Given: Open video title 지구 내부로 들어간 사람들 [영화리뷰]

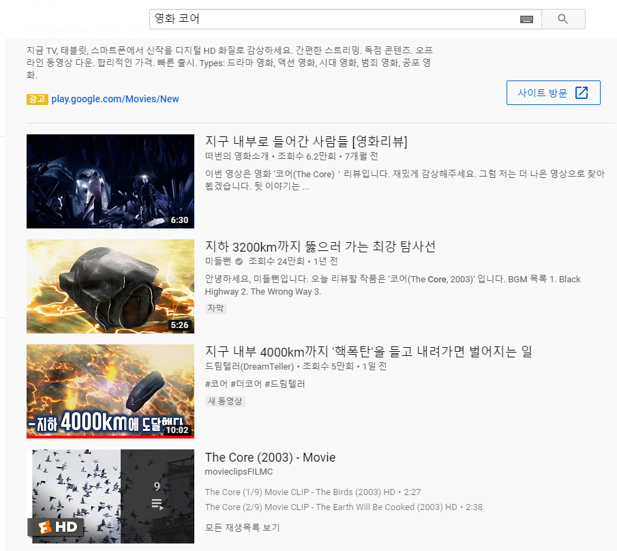Looking at the screenshot, I should 306,141.
